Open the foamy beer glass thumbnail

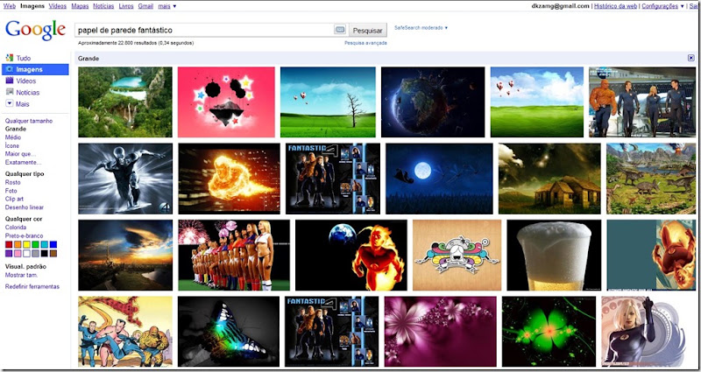(x=554, y=255)
